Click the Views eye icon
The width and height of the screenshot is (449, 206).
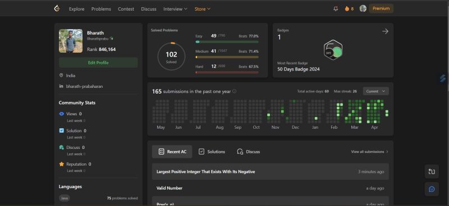click(61, 114)
